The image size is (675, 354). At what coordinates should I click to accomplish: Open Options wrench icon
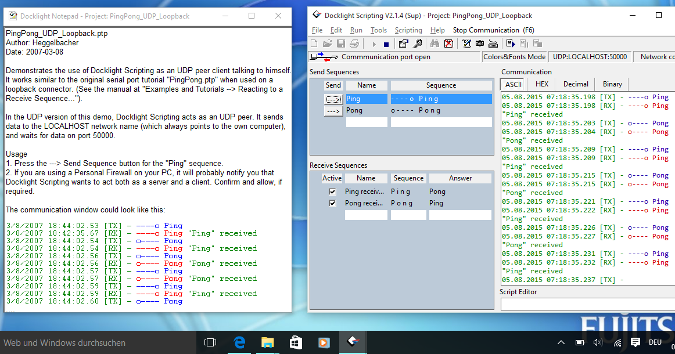pos(418,44)
